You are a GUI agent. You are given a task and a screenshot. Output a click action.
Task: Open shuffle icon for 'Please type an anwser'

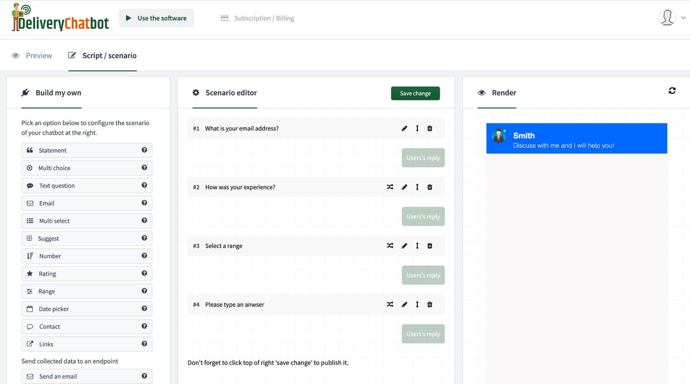pyautogui.click(x=390, y=304)
